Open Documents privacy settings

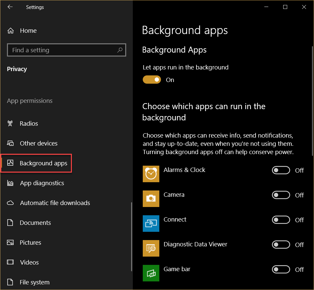(66, 223)
